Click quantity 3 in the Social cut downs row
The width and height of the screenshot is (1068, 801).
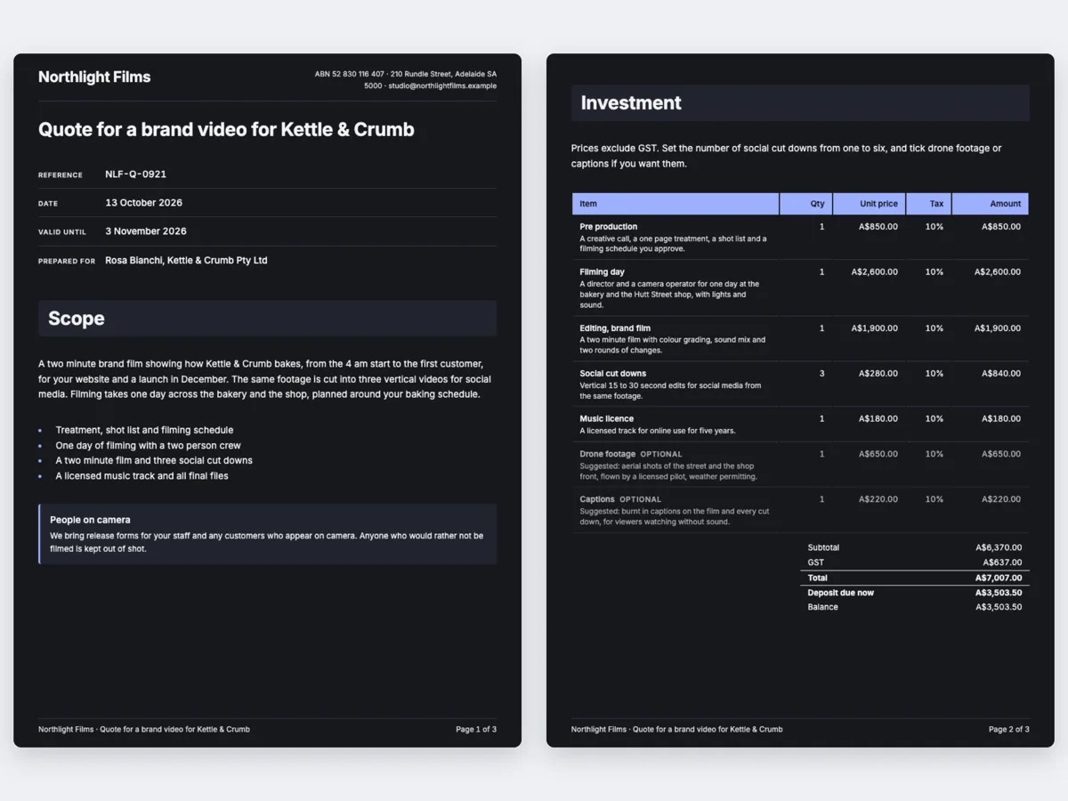tap(821, 374)
